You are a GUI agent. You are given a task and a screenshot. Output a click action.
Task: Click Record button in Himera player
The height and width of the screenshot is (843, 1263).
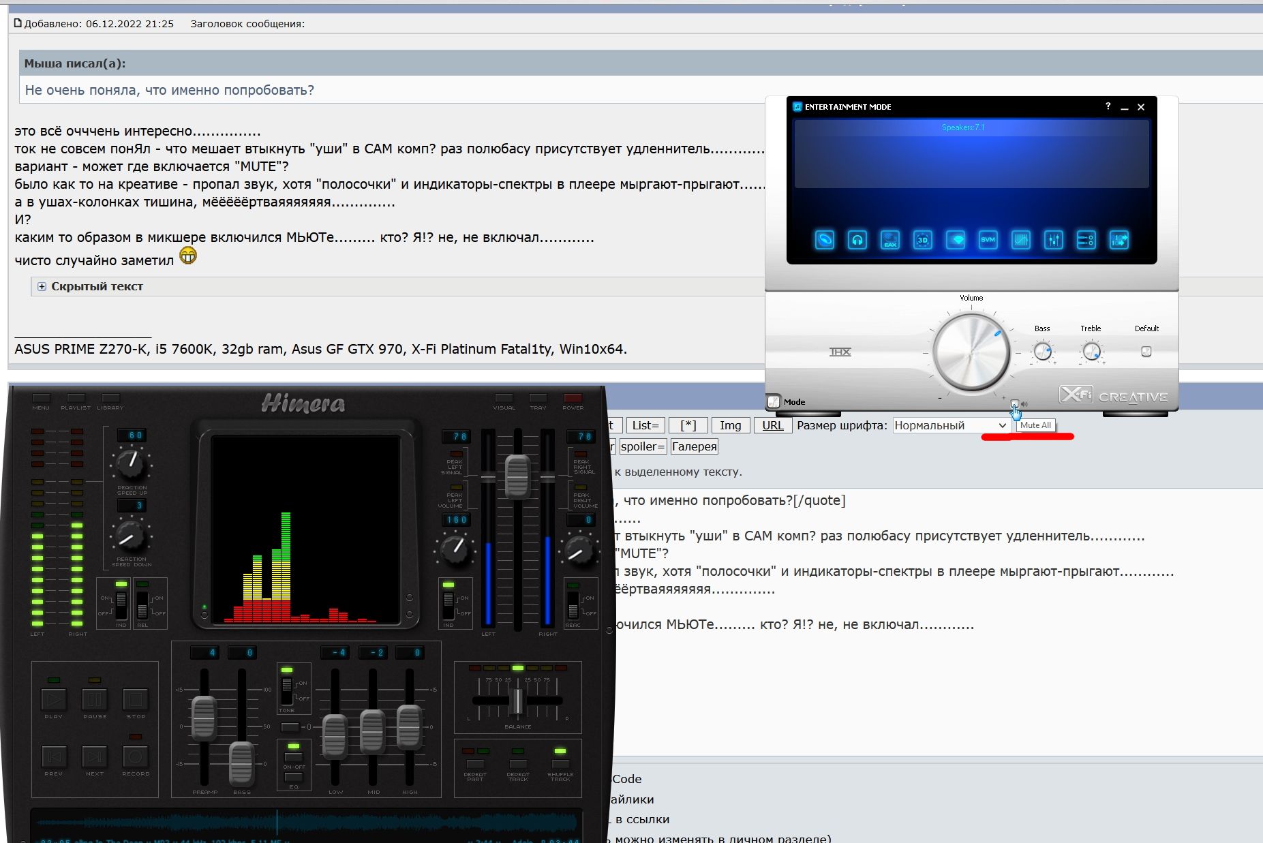pyautogui.click(x=136, y=756)
